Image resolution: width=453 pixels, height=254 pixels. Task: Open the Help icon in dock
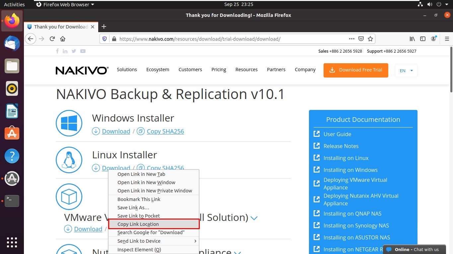[x=12, y=156]
